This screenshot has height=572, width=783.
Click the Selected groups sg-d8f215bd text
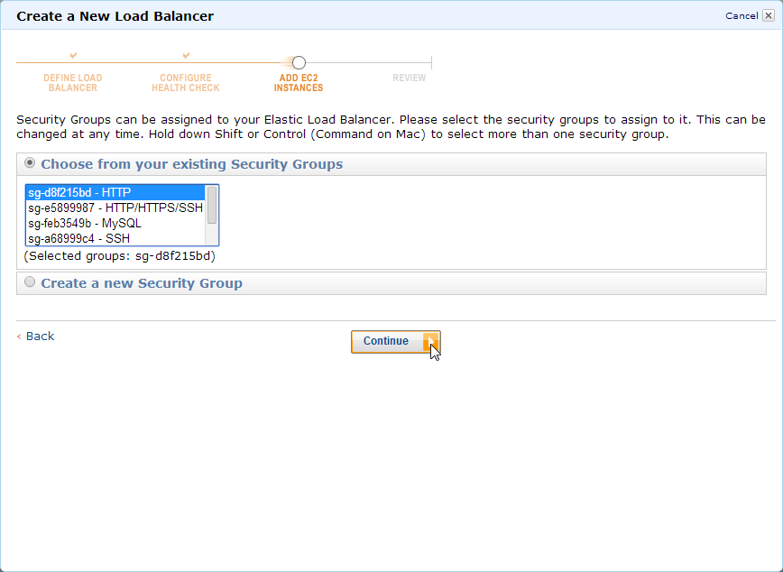pyautogui.click(x=117, y=255)
